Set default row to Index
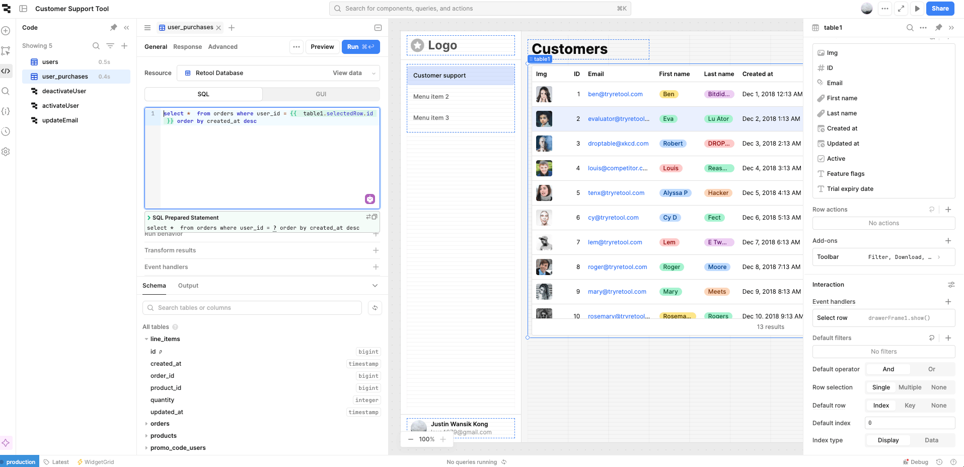 coord(881,406)
